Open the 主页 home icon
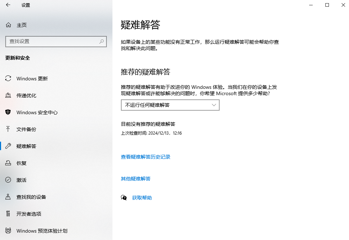 (x=8, y=25)
